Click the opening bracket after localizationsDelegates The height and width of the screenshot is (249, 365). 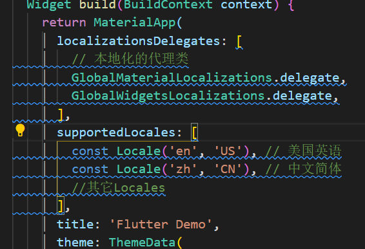(239, 42)
